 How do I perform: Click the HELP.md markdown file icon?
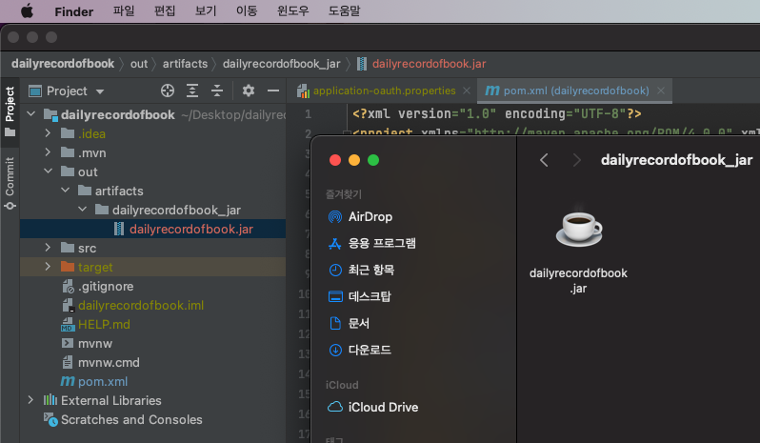68,324
